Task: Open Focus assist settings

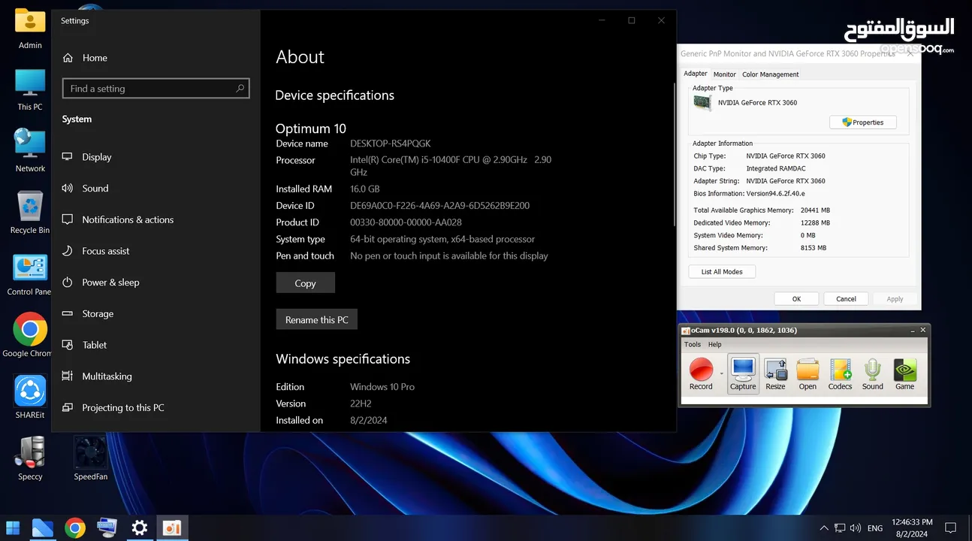Action: tap(156, 251)
